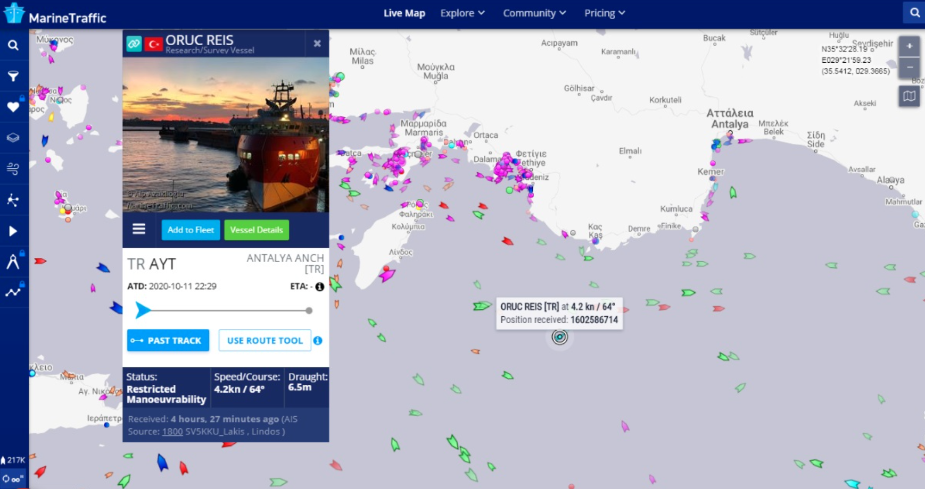This screenshot has height=489, width=925.
Task: Switch to Live Map in the navigation bar
Action: pyautogui.click(x=404, y=13)
